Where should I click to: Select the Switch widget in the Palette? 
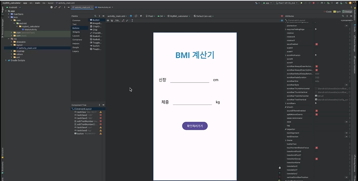click(96, 46)
